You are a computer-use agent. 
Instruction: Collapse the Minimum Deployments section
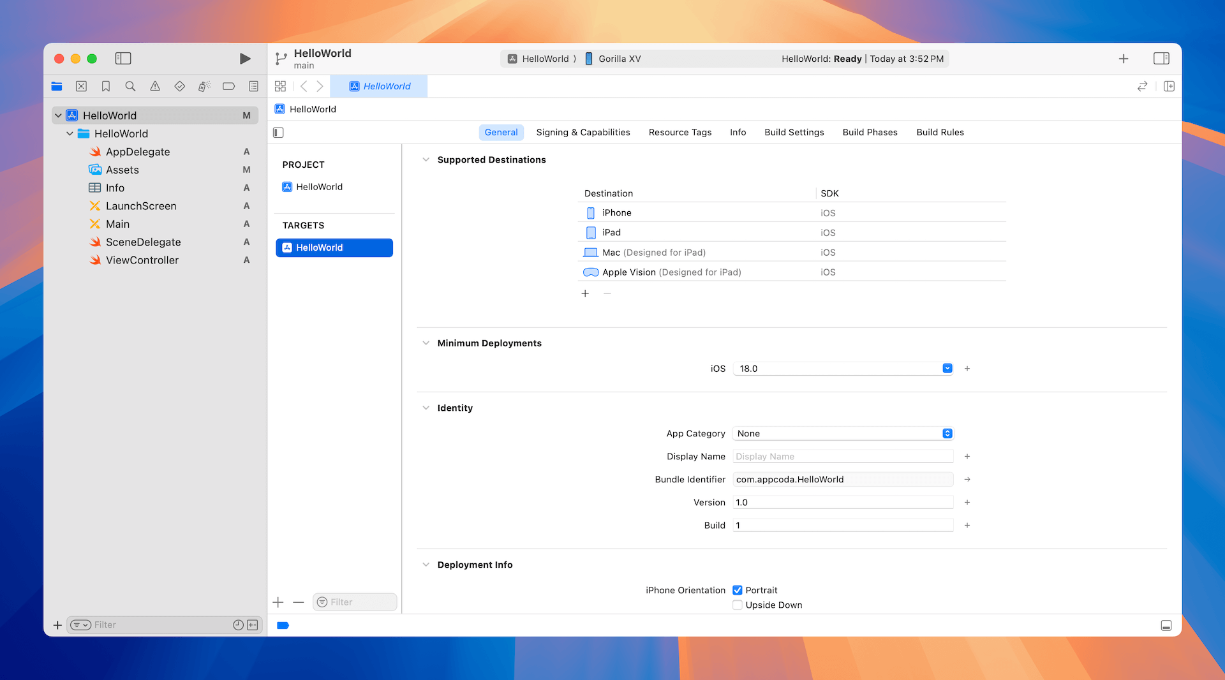coord(426,343)
